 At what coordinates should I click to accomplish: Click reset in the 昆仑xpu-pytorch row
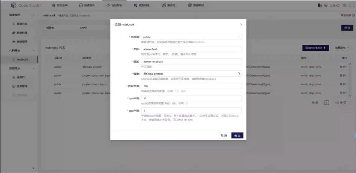(x=304, y=67)
